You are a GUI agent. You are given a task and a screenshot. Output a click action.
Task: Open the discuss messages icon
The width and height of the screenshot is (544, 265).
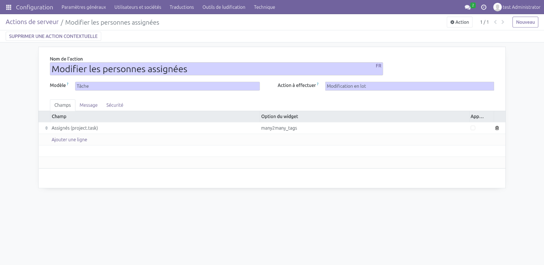coord(467,7)
